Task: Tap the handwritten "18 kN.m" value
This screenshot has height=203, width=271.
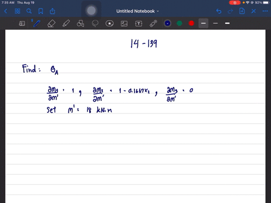Action: pyautogui.click(x=99, y=110)
